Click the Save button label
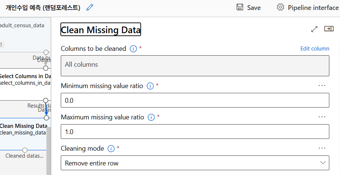340x175 pixels. (x=254, y=8)
